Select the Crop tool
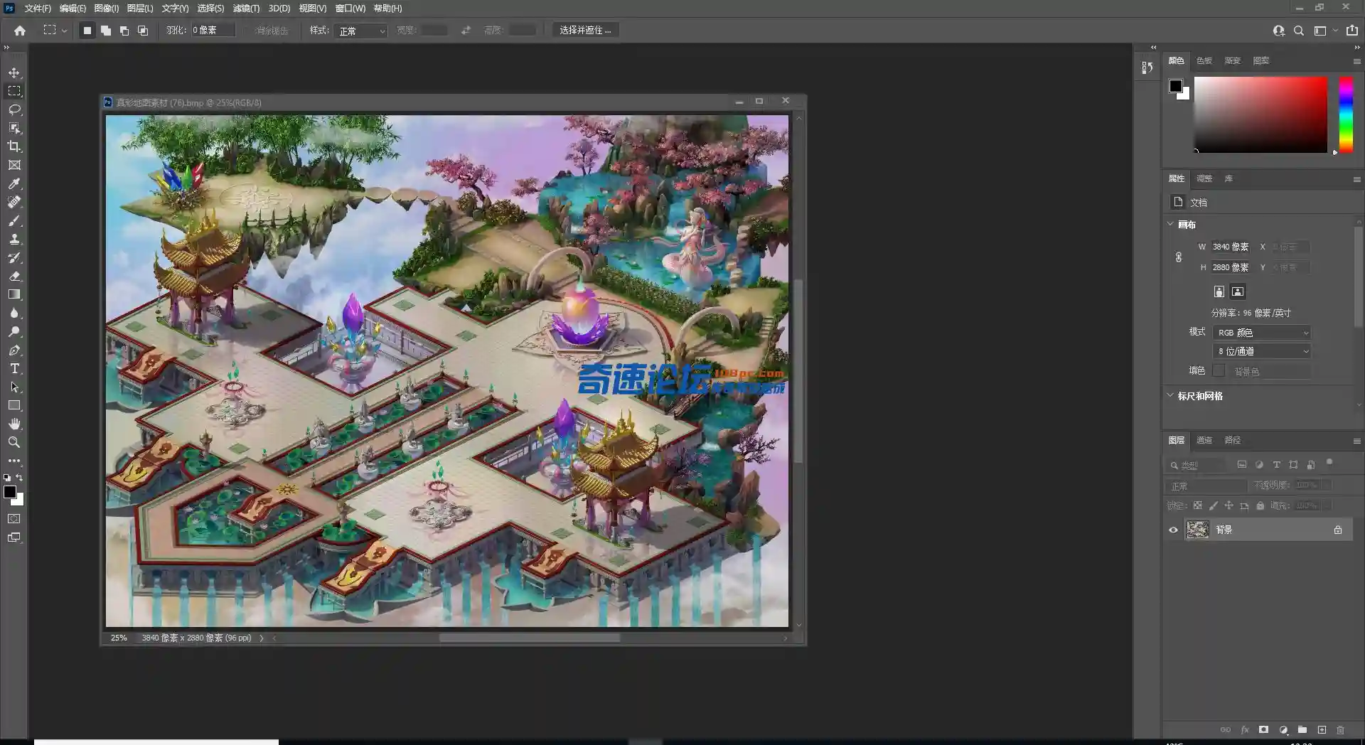1365x745 pixels. [14, 146]
